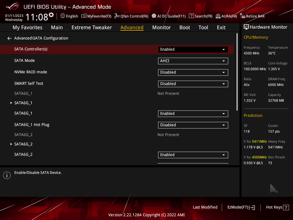Click the info circle icon
Image resolution: width=293 pixels, height=220 pixels.
(x=7, y=175)
